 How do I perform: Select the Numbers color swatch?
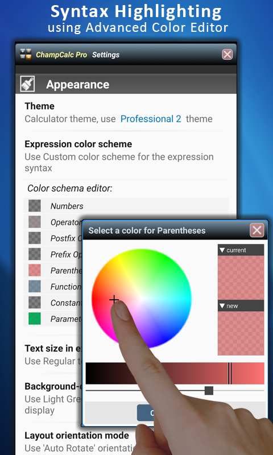pos(35,206)
